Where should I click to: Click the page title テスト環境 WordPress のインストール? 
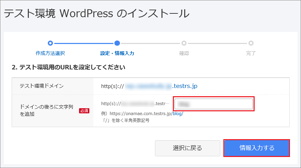(x=97, y=13)
